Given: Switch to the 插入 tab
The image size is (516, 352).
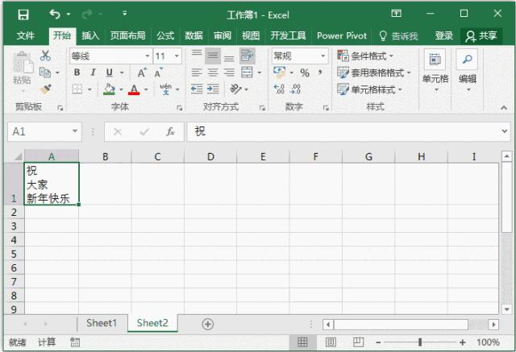Looking at the screenshot, I should point(90,35).
